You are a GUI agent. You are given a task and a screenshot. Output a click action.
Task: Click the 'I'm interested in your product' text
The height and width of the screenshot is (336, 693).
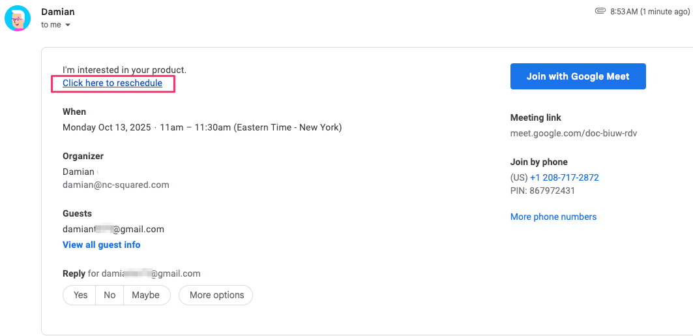pyautogui.click(x=124, y=70)
